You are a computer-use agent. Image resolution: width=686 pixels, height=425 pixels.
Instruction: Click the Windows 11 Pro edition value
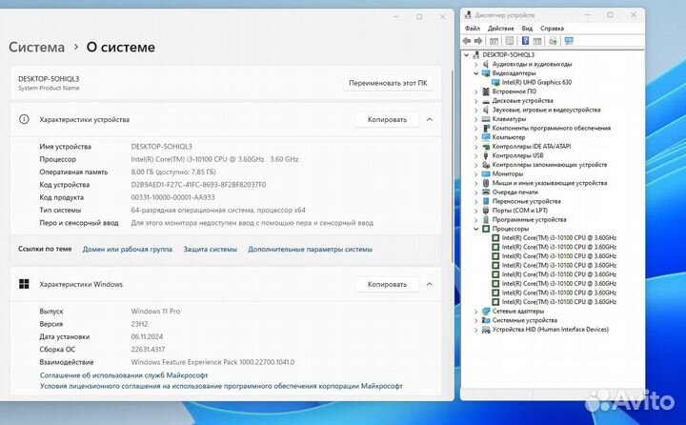[x=155, y=312]
